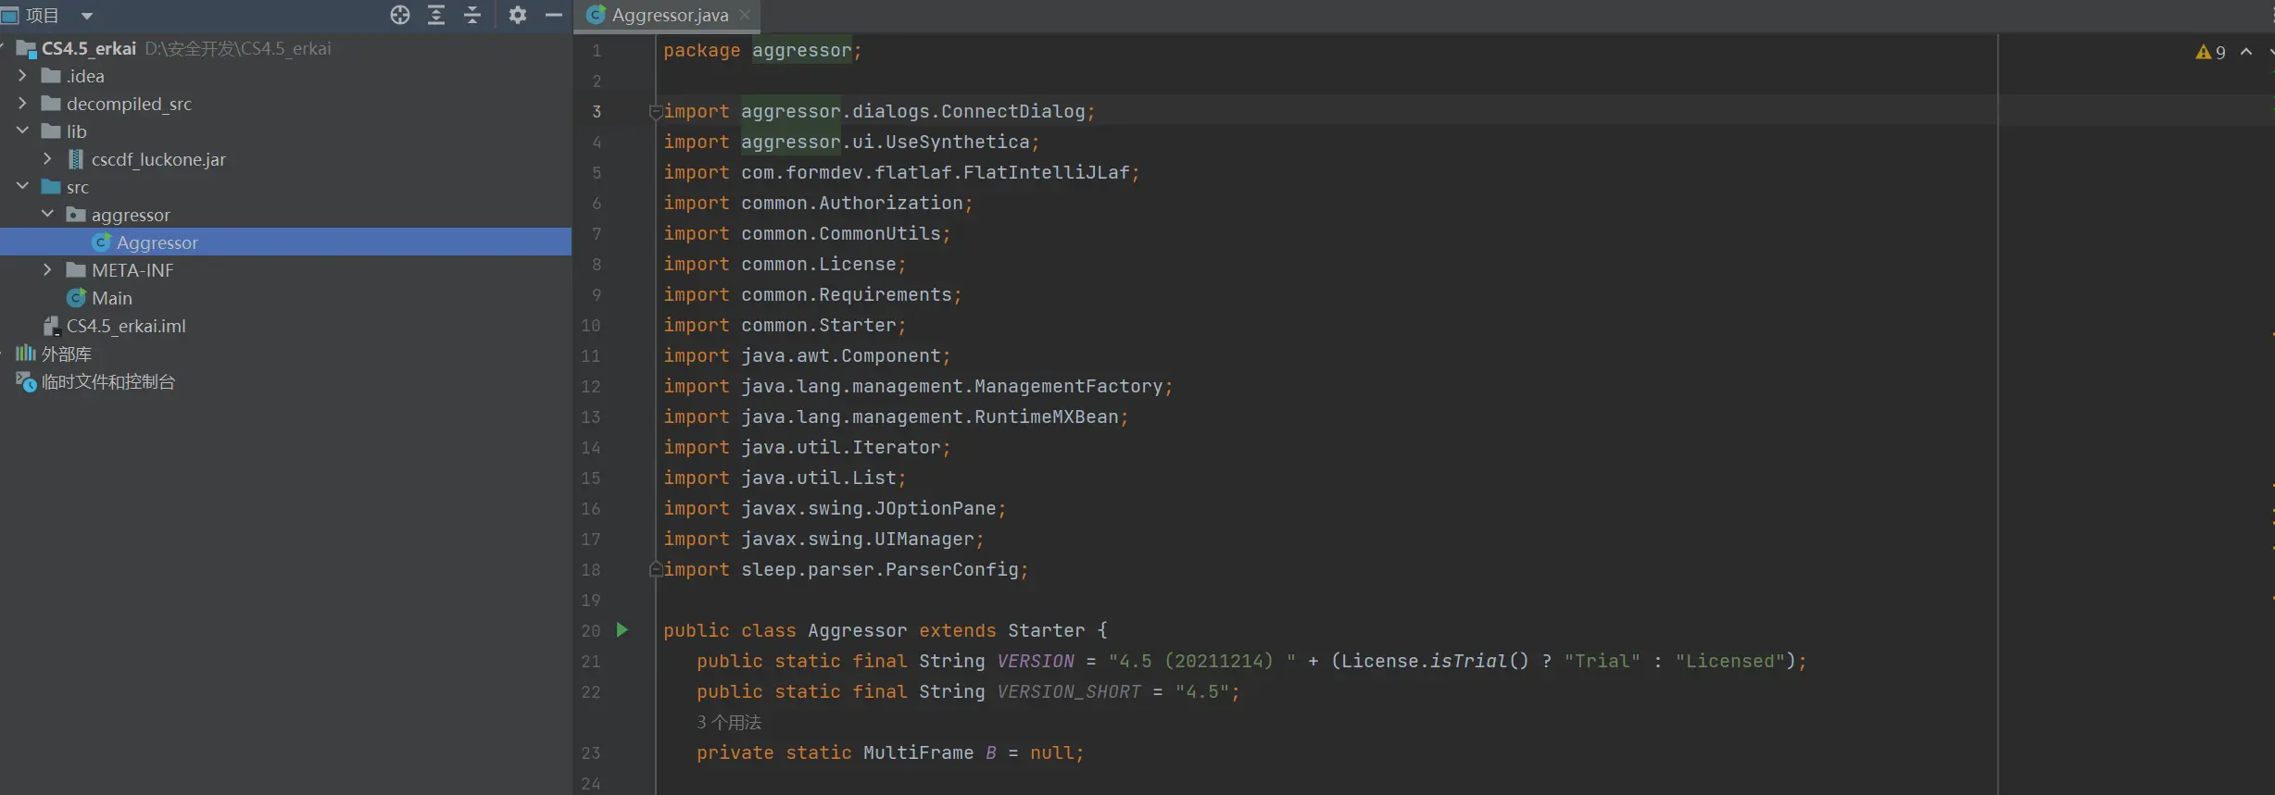Open the project view dropdown arrow
This screenshot has height=795, width=2275.
pos(87,16)
